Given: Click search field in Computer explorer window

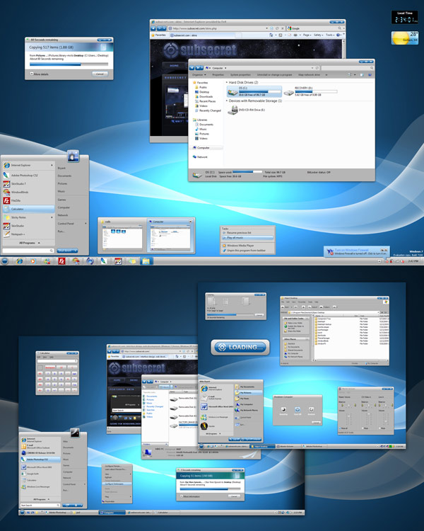Looking at the screenshot, I should [347, 68].
